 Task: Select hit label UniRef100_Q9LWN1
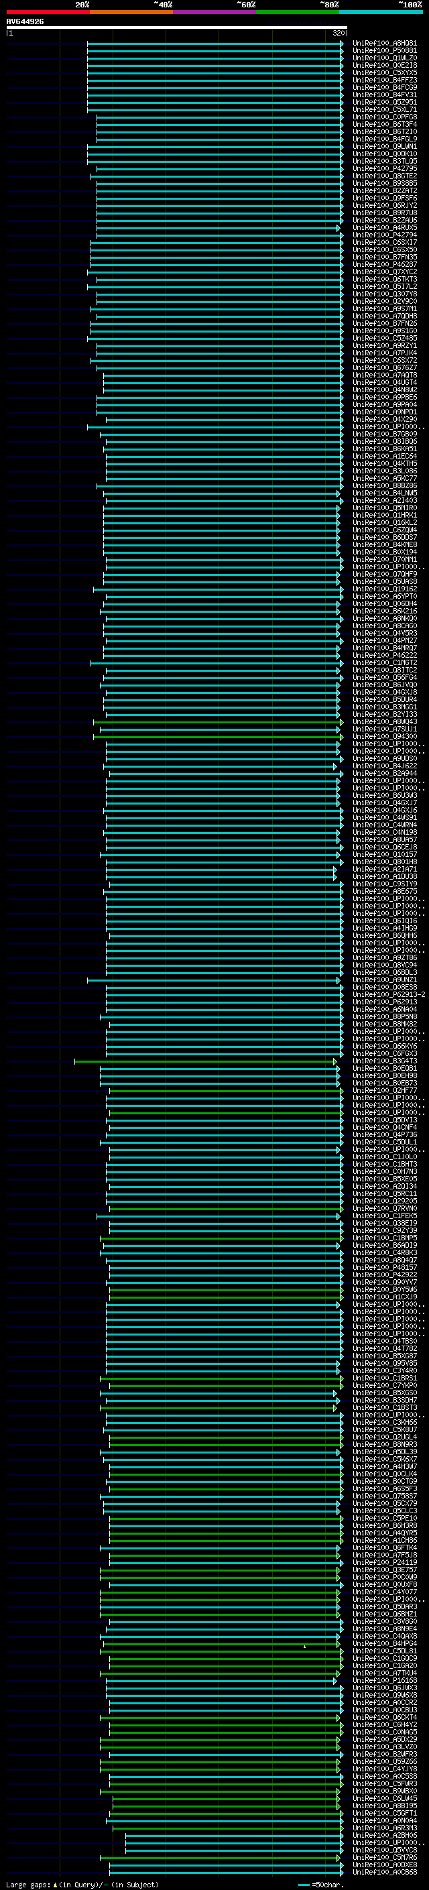point(385,147)
